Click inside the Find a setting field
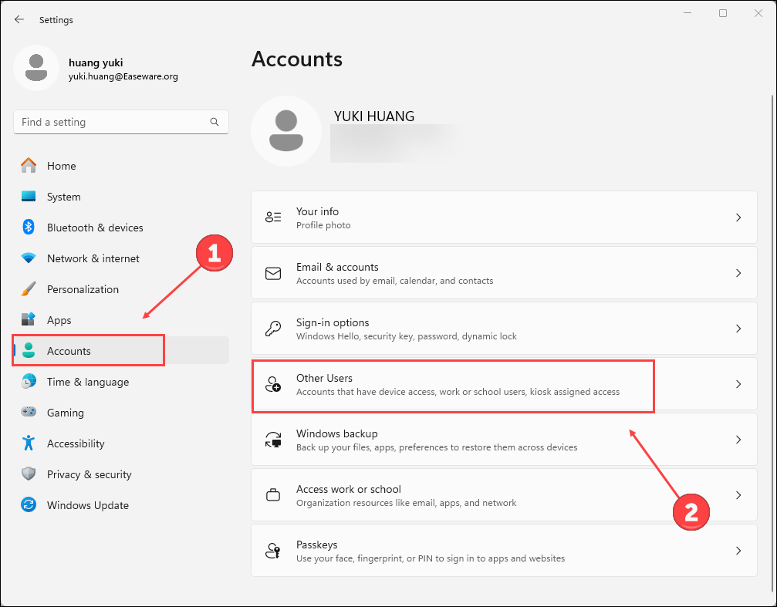Viewport: 777px width, 607px height. click(x=112, y=122)
